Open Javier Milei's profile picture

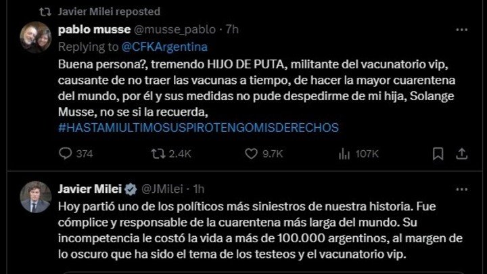(x=36, y=196)
